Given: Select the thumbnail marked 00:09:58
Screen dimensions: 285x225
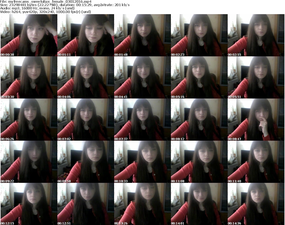Looking at the screenshot, I should click(x=86, y=162).
